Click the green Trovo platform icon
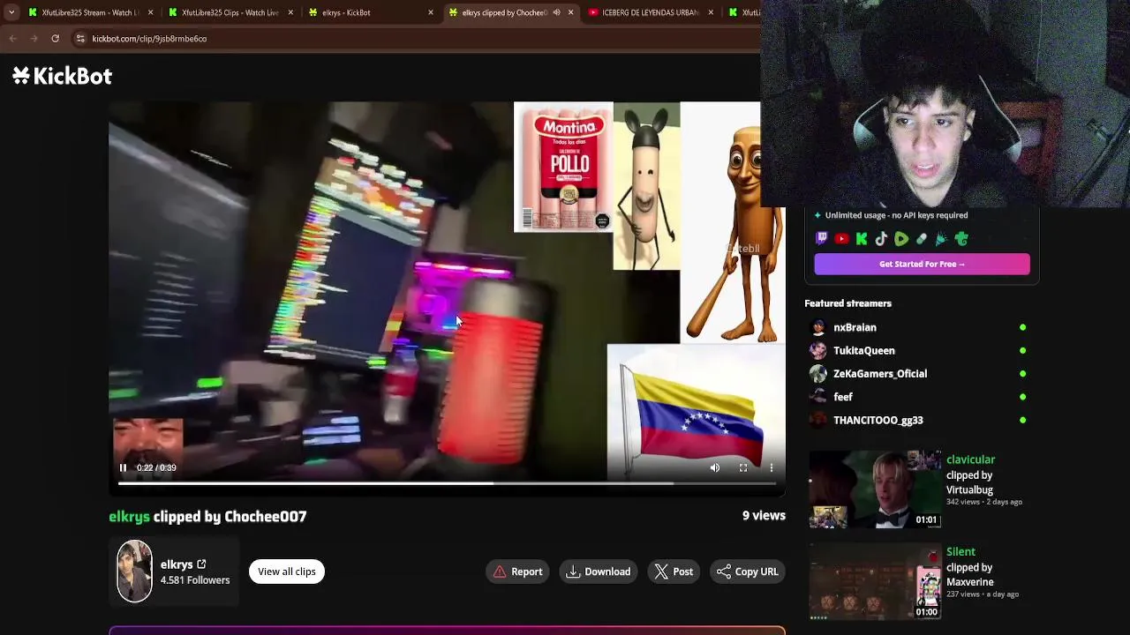The height and width of the screenshot is (635, 1130). coord(961,239)
